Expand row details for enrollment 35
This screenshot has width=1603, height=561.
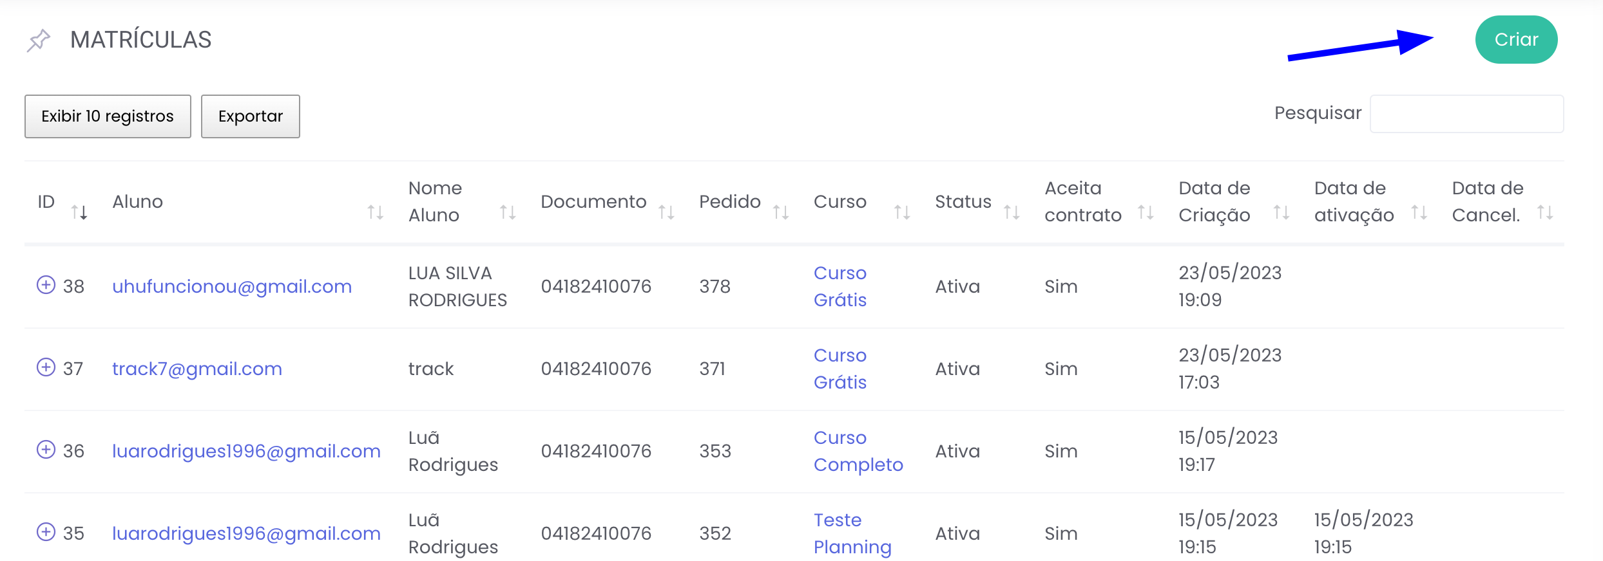[x=46, y=531]
